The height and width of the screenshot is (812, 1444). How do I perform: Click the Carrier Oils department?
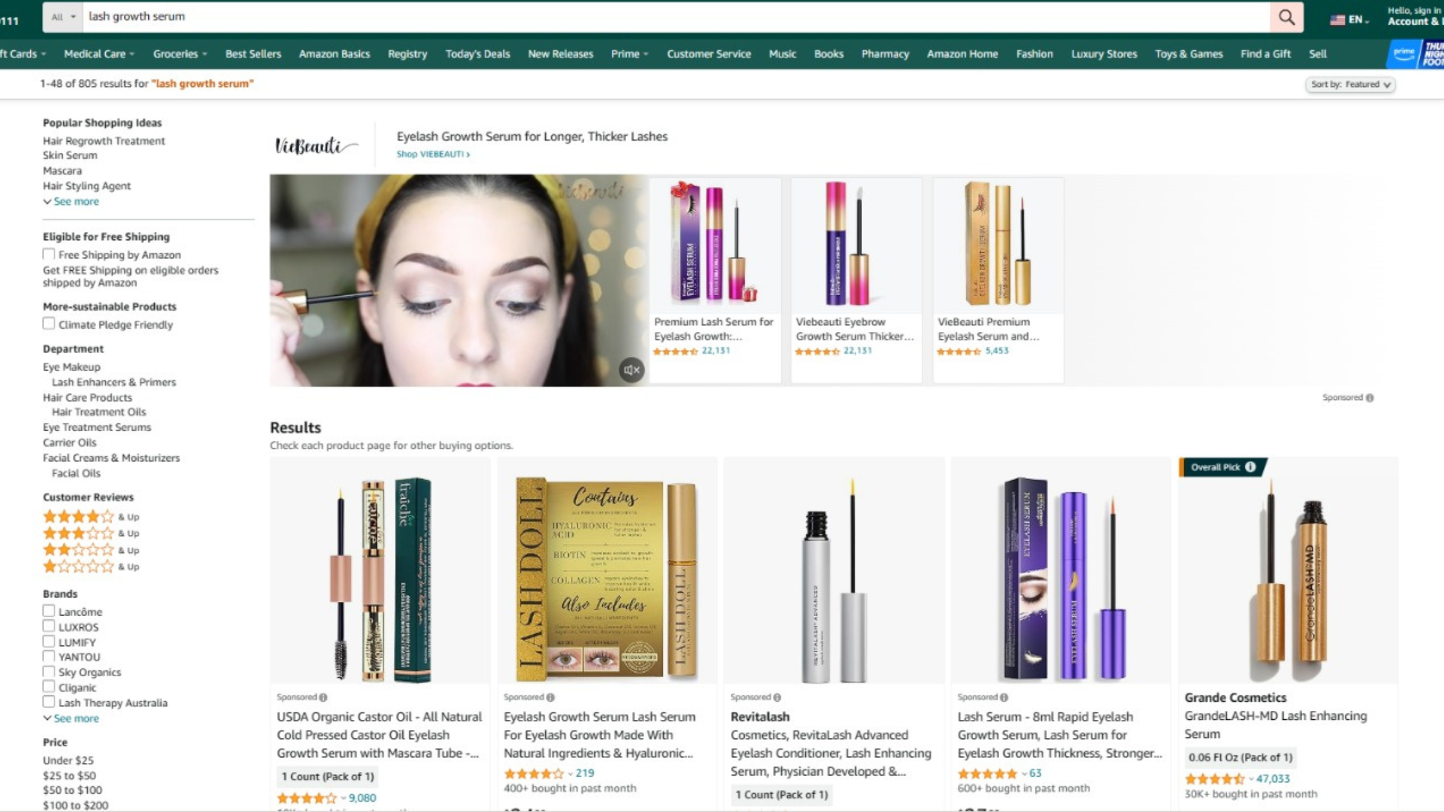pyautogui.click(x=70, y=443)
